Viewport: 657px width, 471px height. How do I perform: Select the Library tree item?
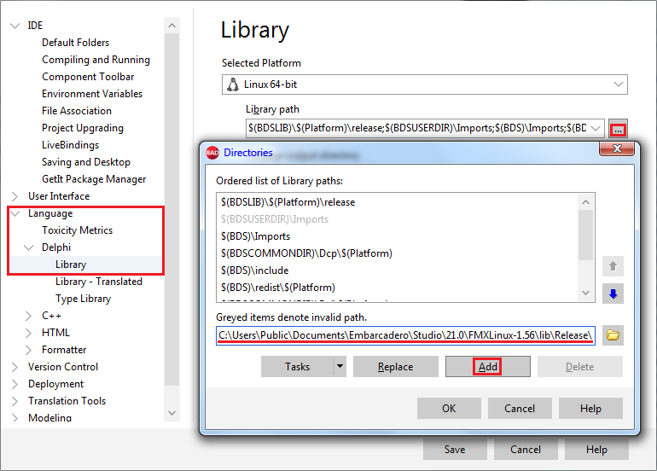(x=71, y=265)
